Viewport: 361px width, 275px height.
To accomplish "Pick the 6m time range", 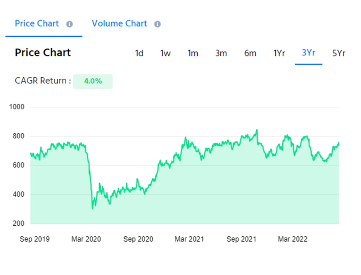I will [x=250, y=53].
